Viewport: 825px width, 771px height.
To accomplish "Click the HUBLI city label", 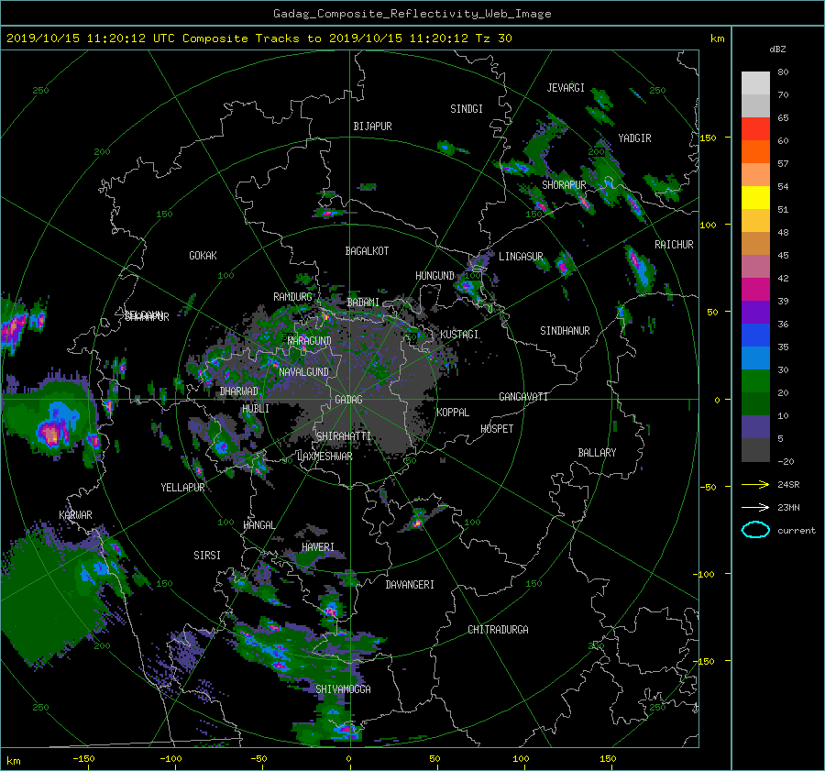I will point(256,409).
